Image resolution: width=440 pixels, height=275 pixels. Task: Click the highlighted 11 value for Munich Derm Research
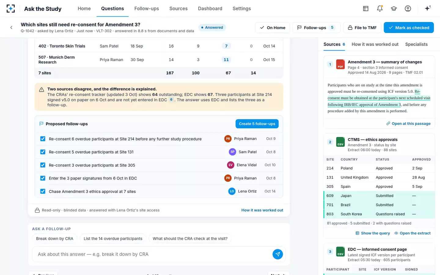click(226, 60)
